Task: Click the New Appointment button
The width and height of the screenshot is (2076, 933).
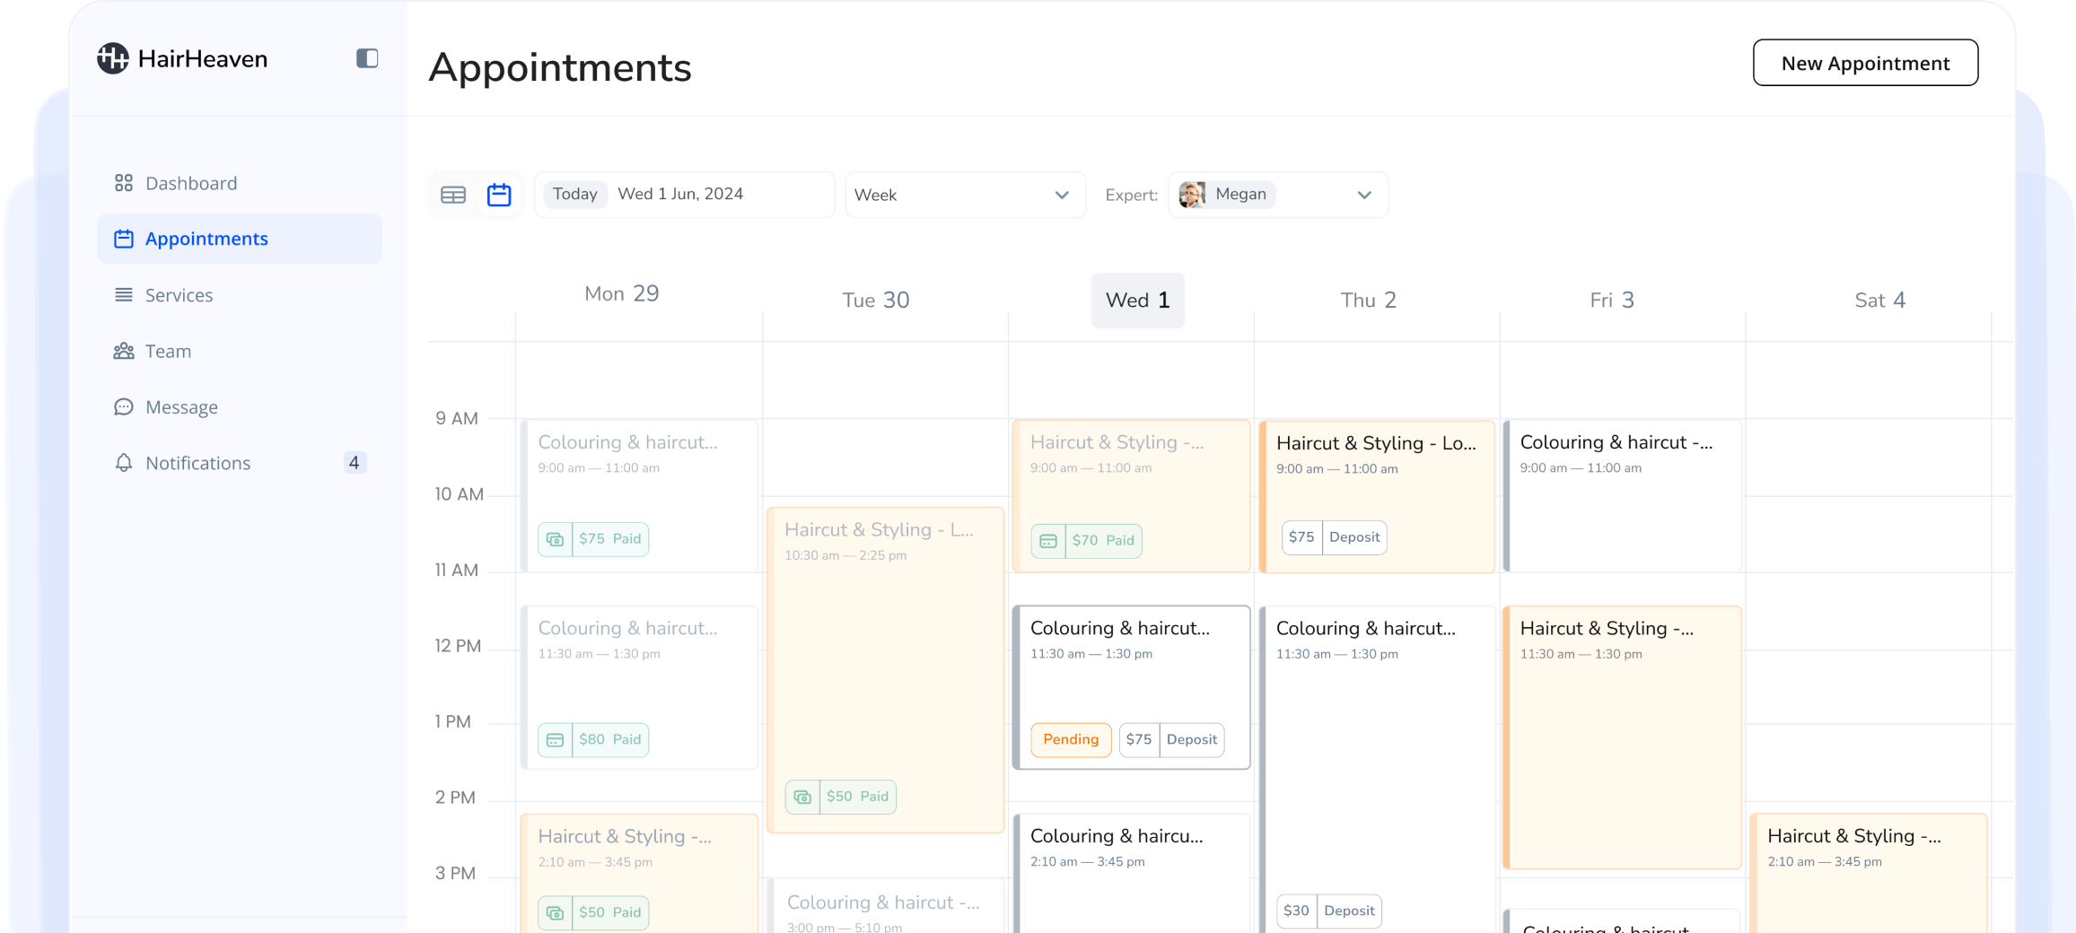Action: (1865, 63)
